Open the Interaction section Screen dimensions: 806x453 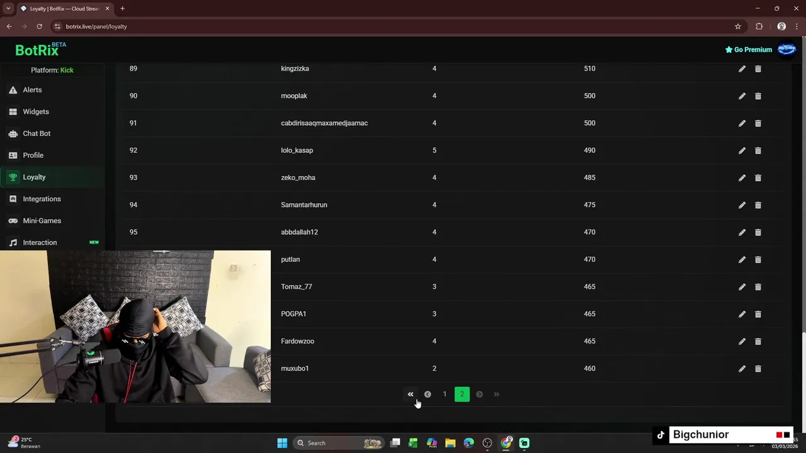click(x=52, y=242)
